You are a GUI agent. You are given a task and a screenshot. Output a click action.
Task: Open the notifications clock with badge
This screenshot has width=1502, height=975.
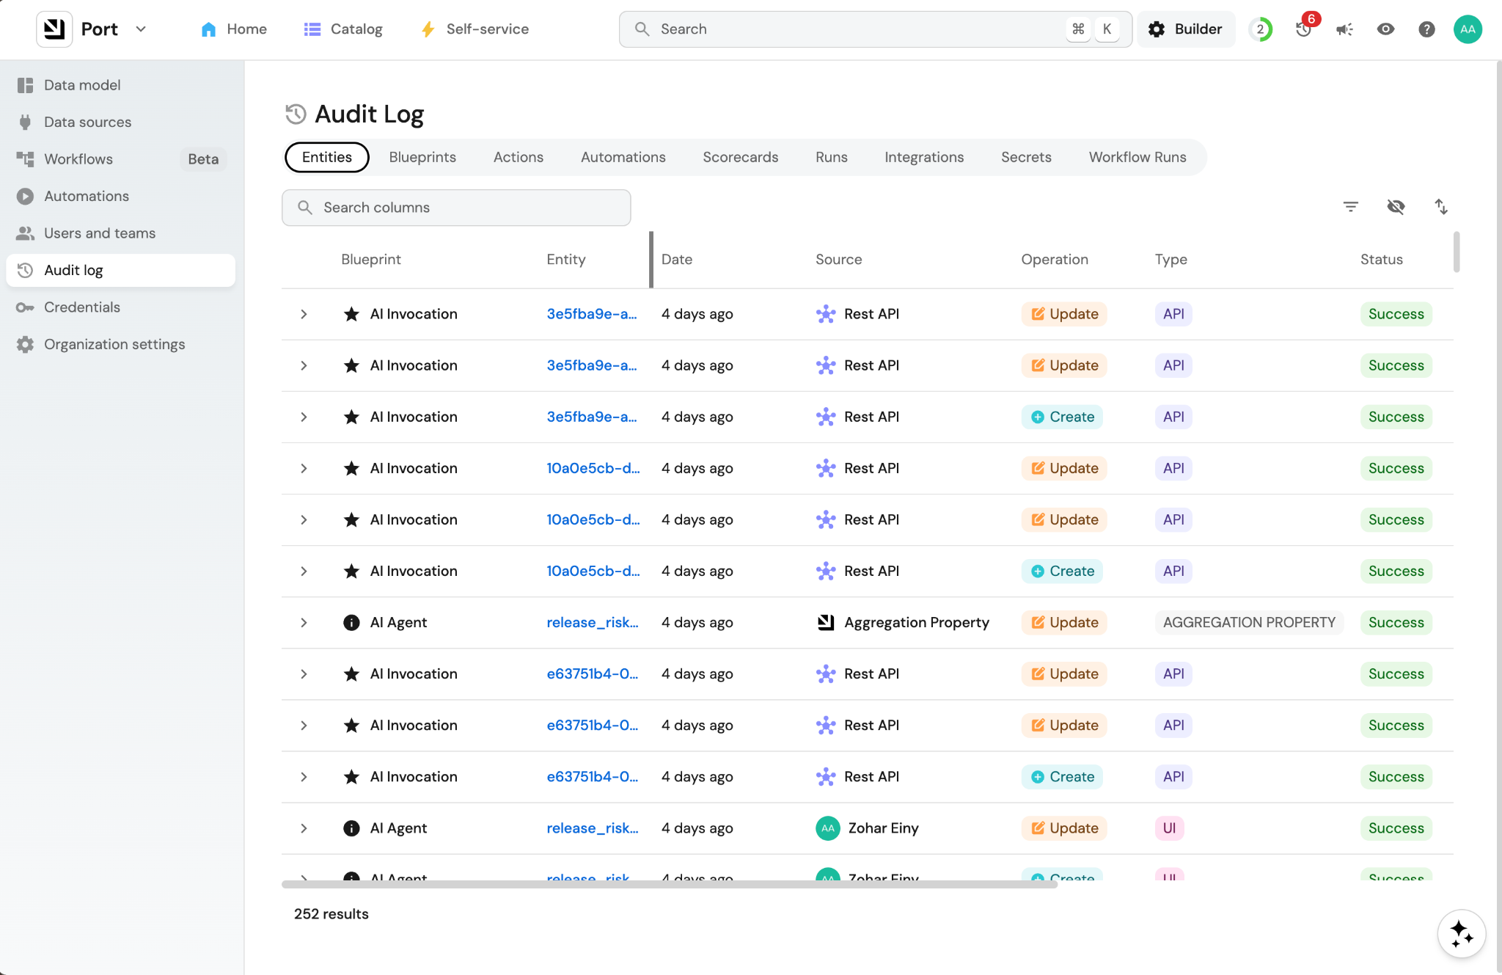pos(1303,29)
